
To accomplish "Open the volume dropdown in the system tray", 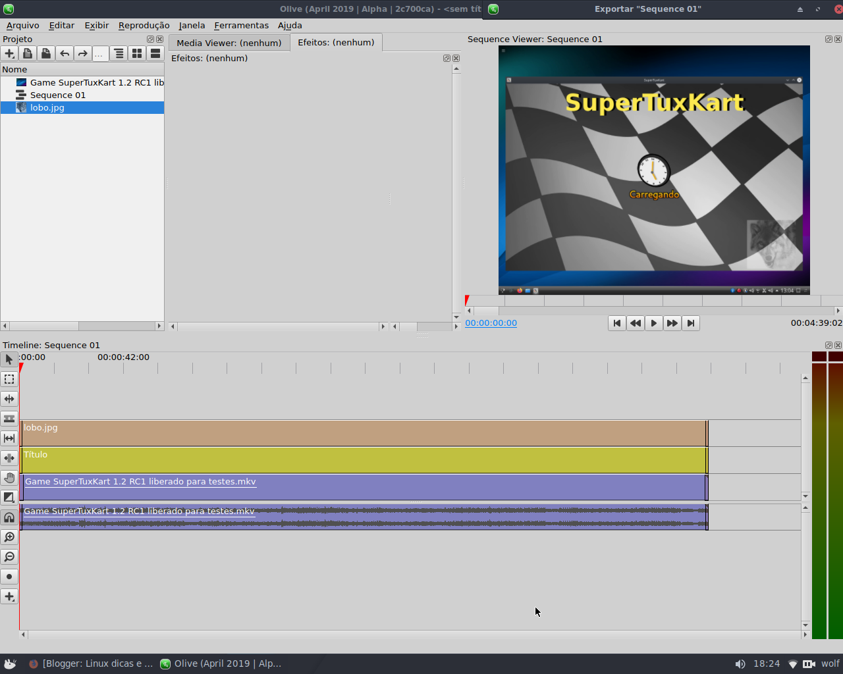I will [740, 663].
